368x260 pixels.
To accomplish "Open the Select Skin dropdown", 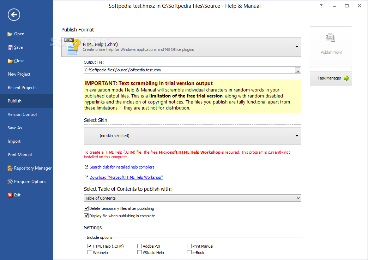I will (x=192, y=136).
